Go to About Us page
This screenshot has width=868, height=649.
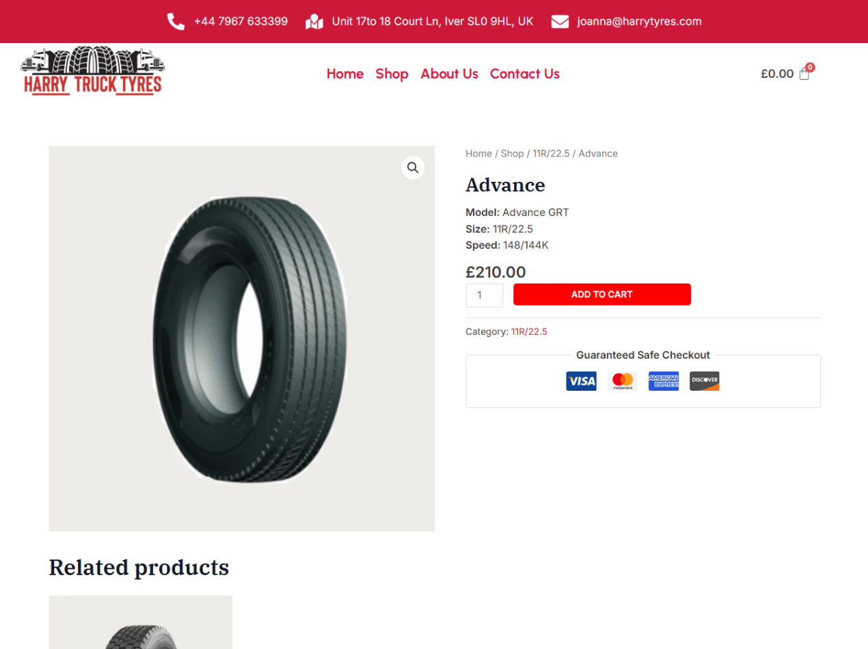pyautogui.click(x=449, y=74)
